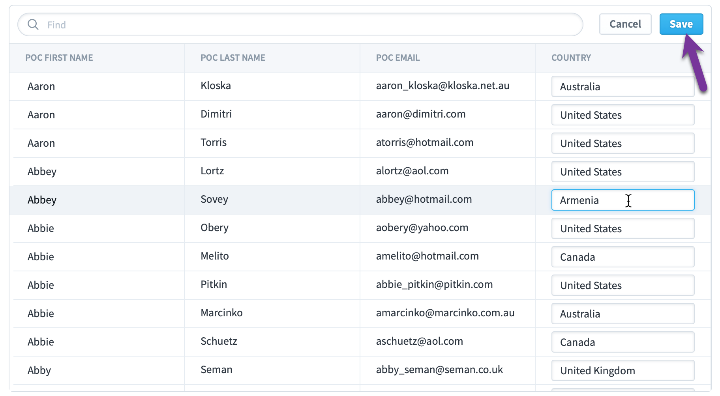Select email amarcinko@marcinko.com.au

coord(445,313)
